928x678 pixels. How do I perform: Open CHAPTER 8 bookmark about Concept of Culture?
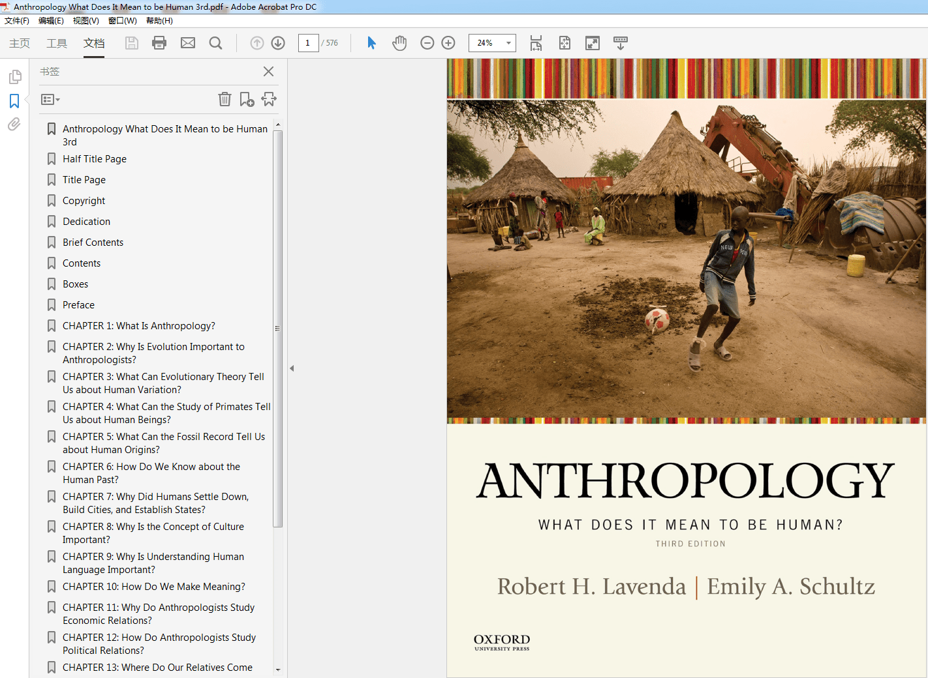click(153, 533)
